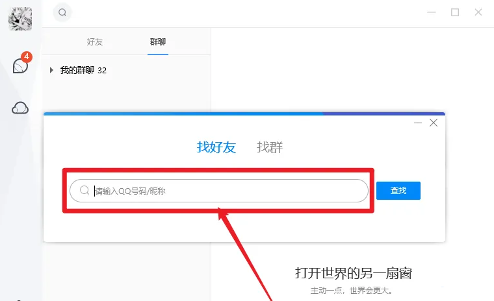This screenshot has width=494, height=301.
Task: Select the 群聊 tab
Action: pos(158,42)
